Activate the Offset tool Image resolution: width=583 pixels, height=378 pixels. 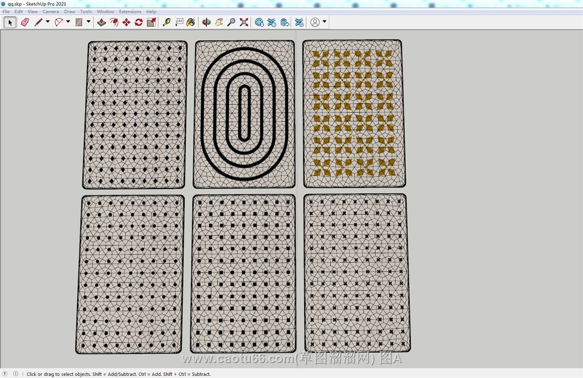[114, 22]
